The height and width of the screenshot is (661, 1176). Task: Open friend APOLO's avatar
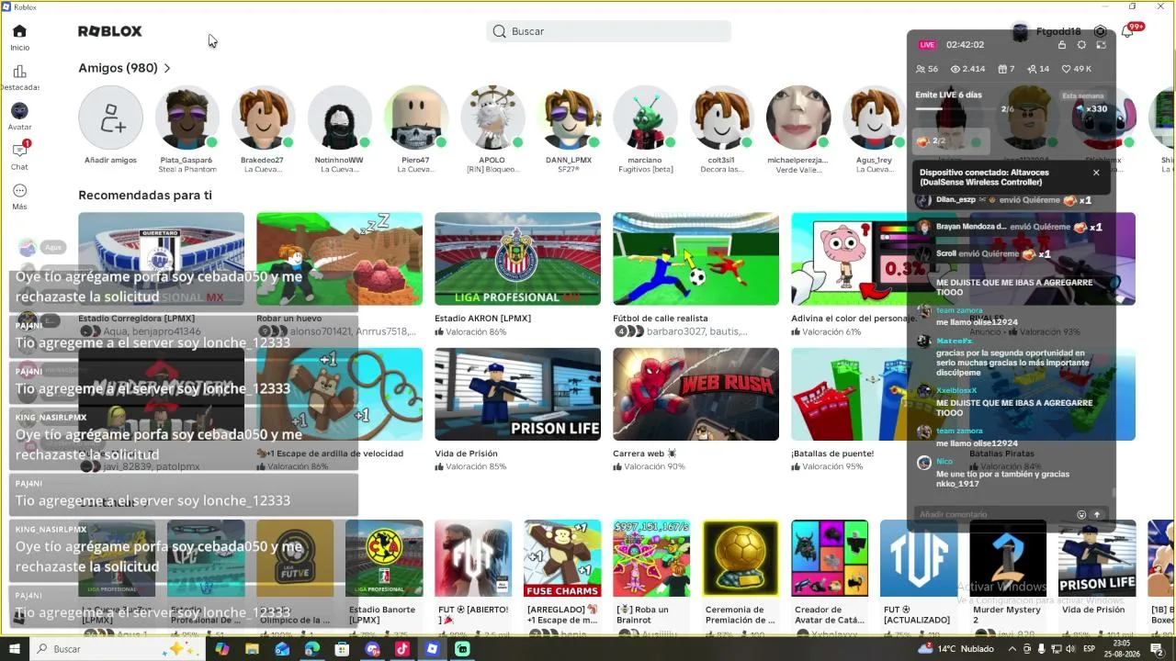point(492,118)
